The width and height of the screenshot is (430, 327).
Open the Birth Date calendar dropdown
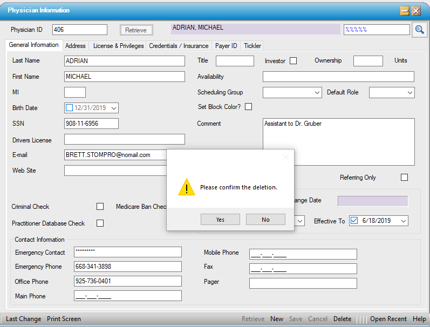tap(113, 108)
